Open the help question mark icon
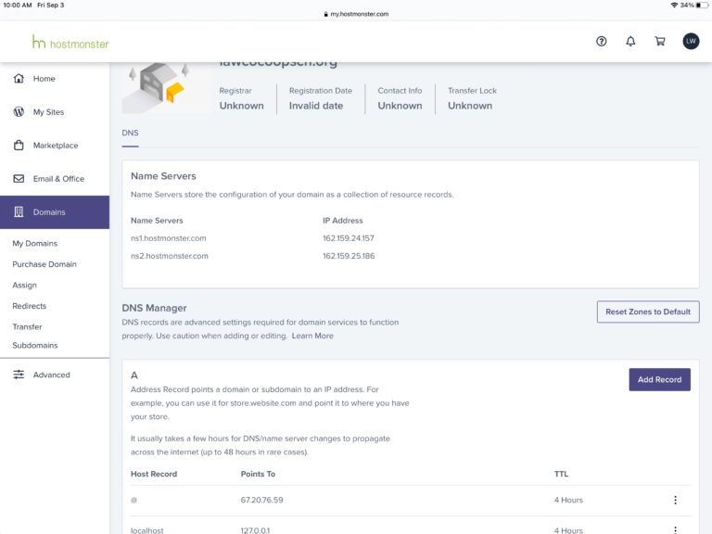The height and width of the screenshot is (534, 712). 601,42
